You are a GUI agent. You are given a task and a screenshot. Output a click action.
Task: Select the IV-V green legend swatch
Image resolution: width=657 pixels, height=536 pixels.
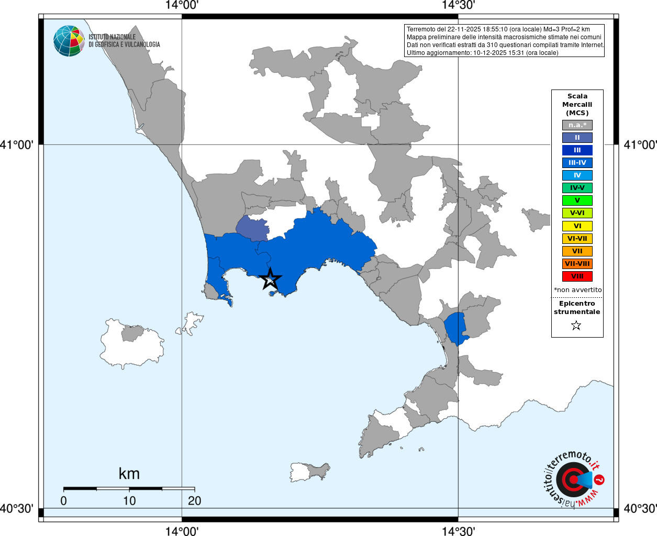[577, 188]
